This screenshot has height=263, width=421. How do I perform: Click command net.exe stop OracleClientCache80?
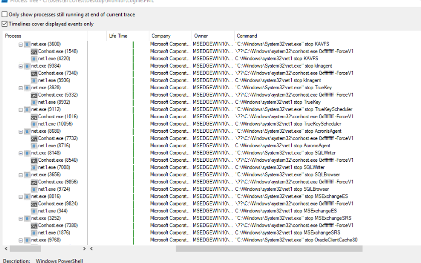pyautogui.click(x=296, y=240)
